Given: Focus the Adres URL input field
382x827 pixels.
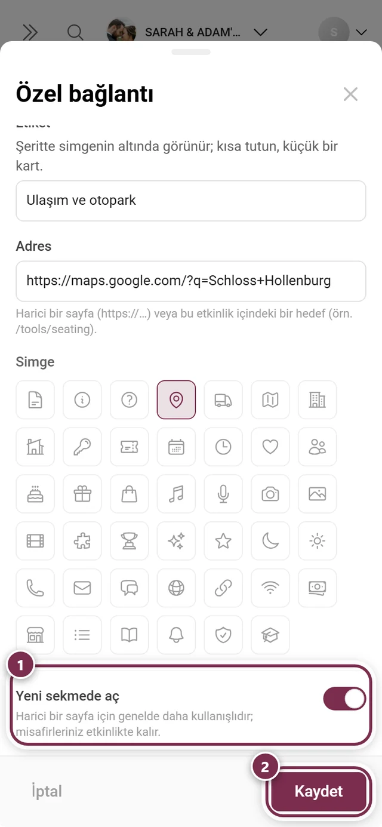Looking at the screenshot, I should coord(191,281).
